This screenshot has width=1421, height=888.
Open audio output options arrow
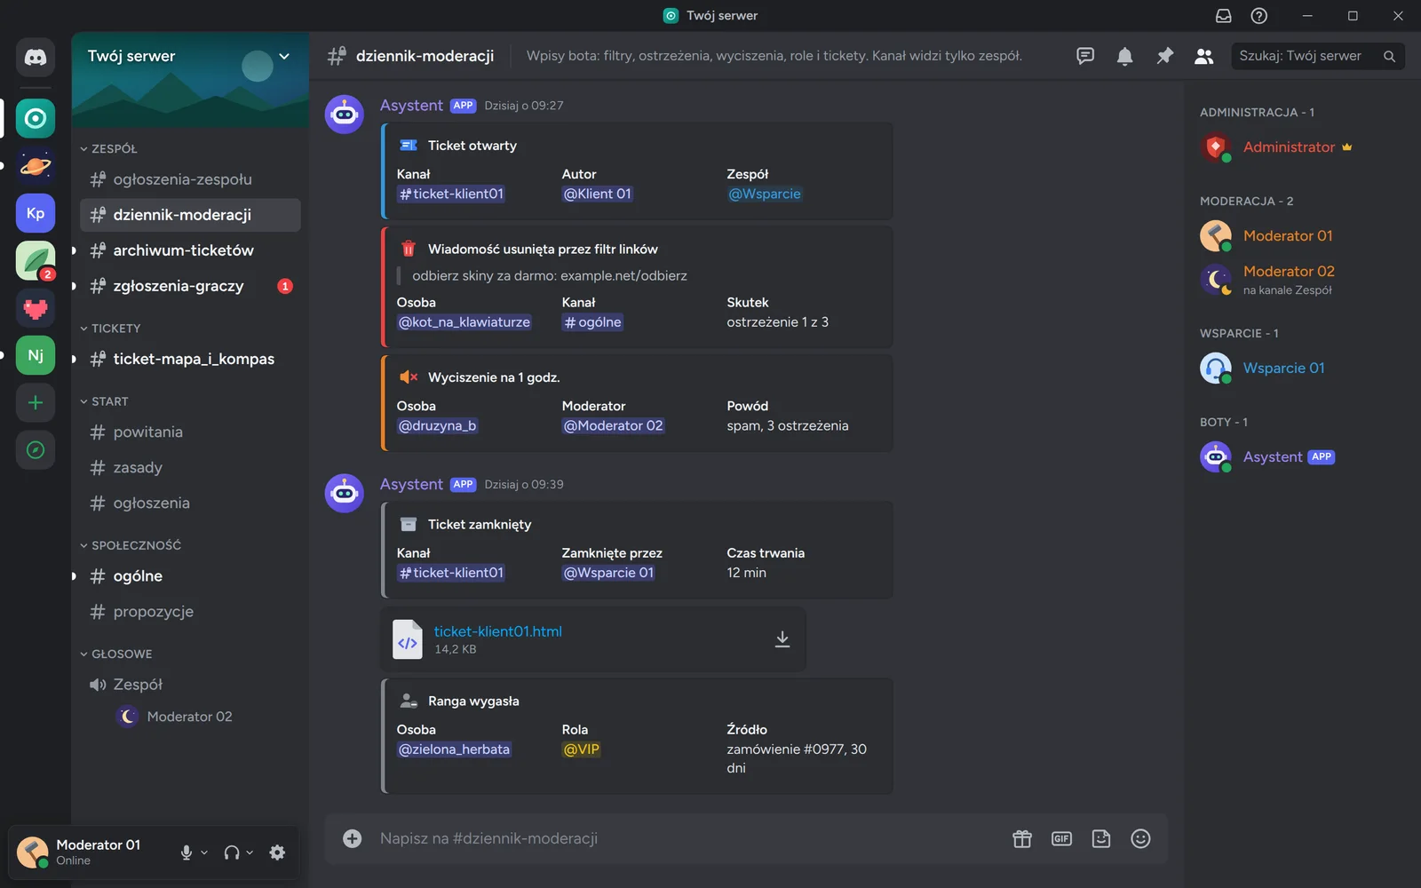click(x=250, y=852)
